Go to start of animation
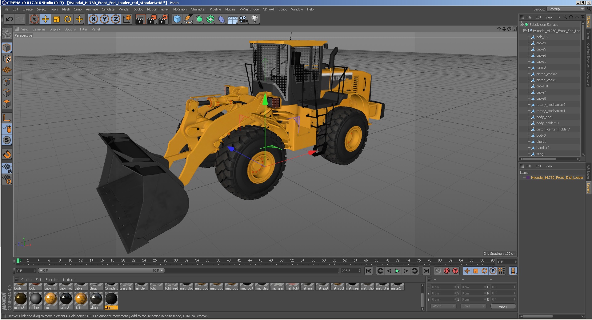The width and height of the screenshot is (592, 320). (x=368, y=271)
